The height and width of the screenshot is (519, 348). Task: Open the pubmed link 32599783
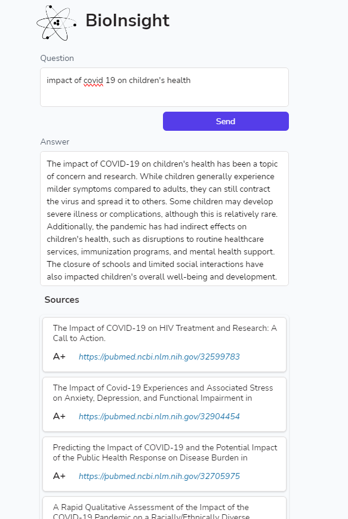click(159, 357)
